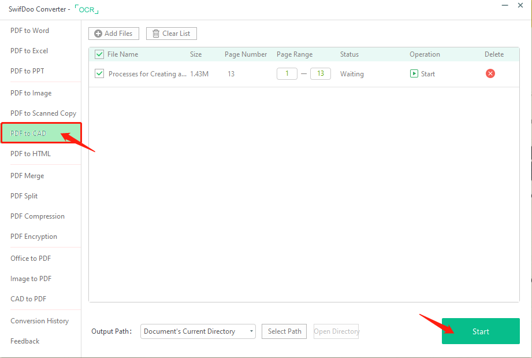Open Feedback in sidebar
Image resolution: width=532 pixels, height=358 pixels.
(x=25, y=341)
